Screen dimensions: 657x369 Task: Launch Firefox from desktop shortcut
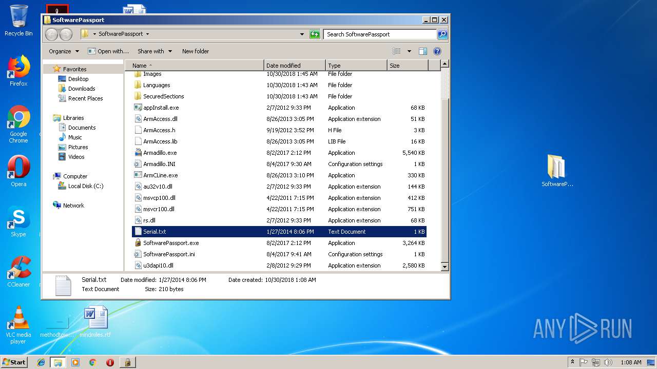[x=18, y=71]
